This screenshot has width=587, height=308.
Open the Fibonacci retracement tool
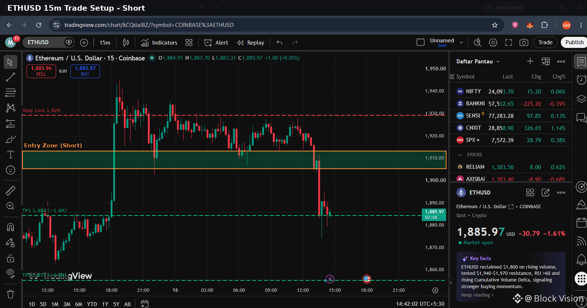pyautogui.click(x=10, y=92)
